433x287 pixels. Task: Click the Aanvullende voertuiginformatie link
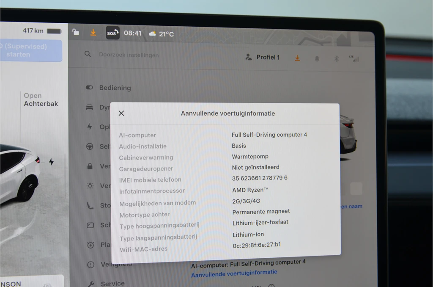click(x=234, y=273)
